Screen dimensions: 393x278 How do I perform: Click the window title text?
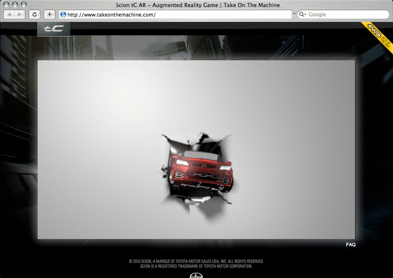(x=198, y=5)
